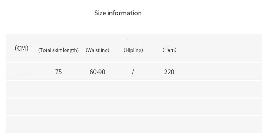Image resolution: width=267 pixels, height=135 pixels.
Task: Click the empty second data row
Action: (134, 89)
